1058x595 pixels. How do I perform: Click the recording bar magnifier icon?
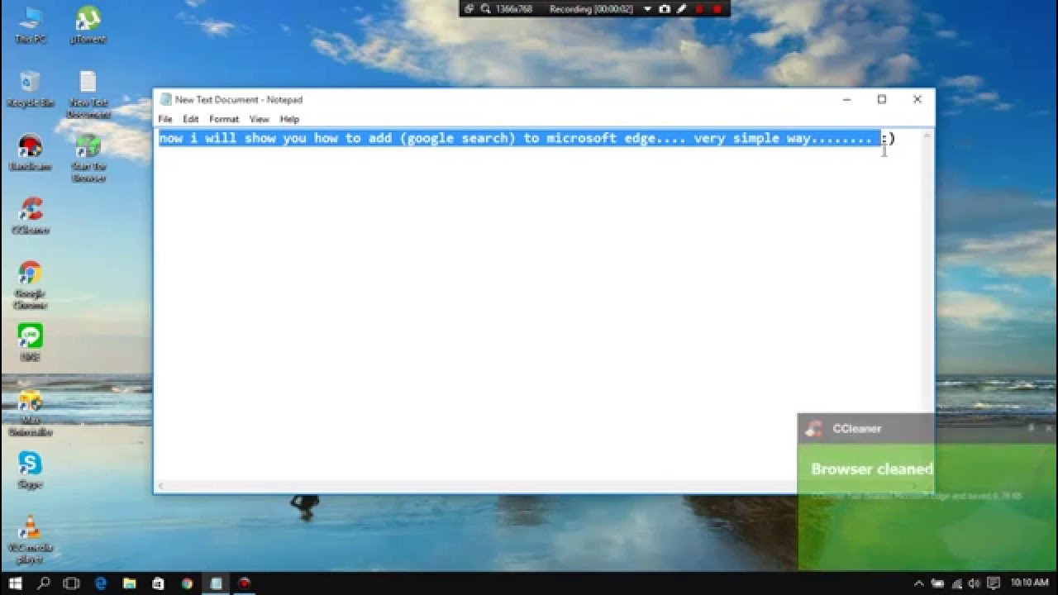[485, 9]
